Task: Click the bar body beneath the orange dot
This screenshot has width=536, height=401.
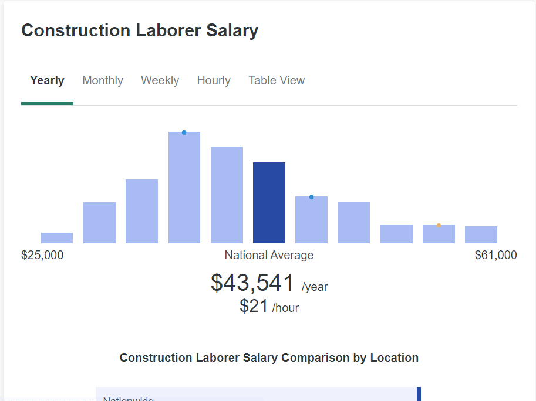Action: pyautogui.click(x=439, y=236)
